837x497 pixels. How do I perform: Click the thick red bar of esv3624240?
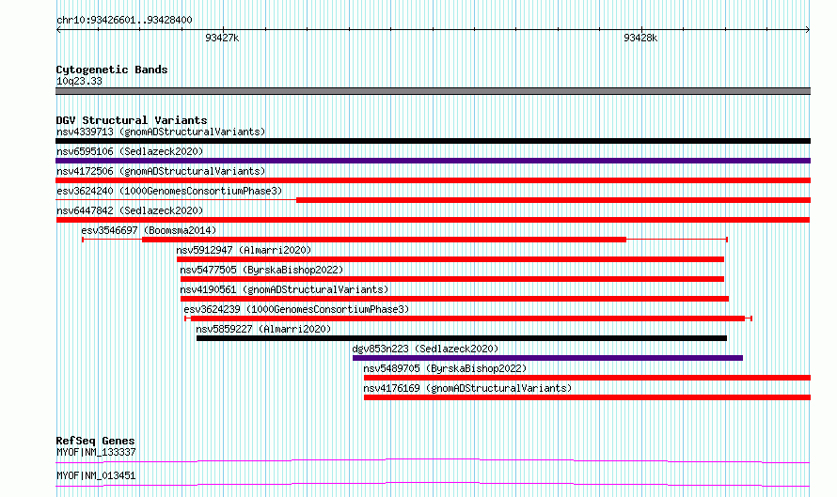click(554, 200)
